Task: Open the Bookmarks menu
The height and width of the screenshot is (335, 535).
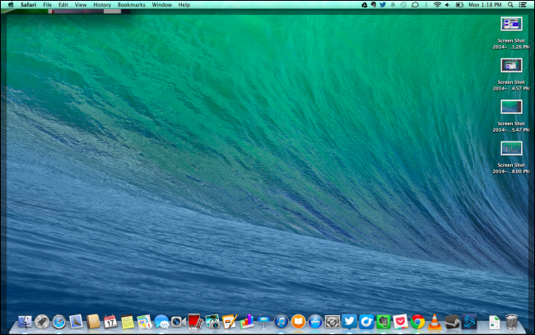Action: point(132,5)
